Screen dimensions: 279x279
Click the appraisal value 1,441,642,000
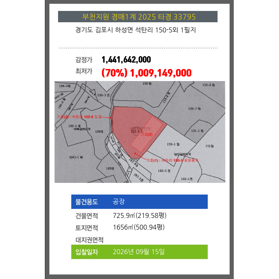coord(126,60)
